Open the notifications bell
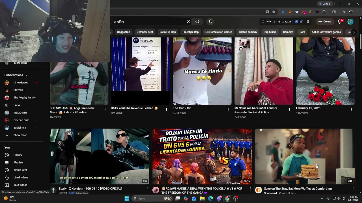The image size is (362, 203). pyautogui.click(x=340, y=21)
